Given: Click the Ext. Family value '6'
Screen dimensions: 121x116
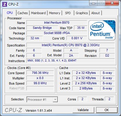Looking at the screenshot, I should pyautogui.click(x=34, y=55).
